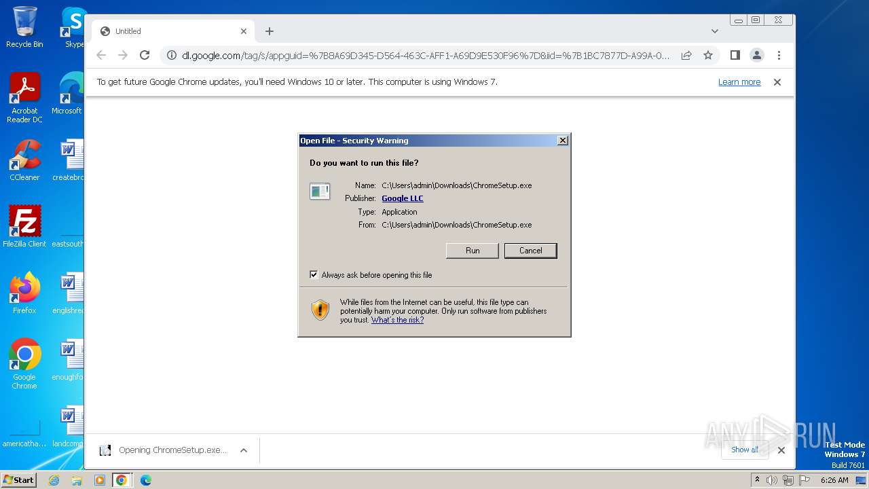The height and width of the screenshot is (489, 869).
Task: Close the downloads bar
Action: coord(781,450)
